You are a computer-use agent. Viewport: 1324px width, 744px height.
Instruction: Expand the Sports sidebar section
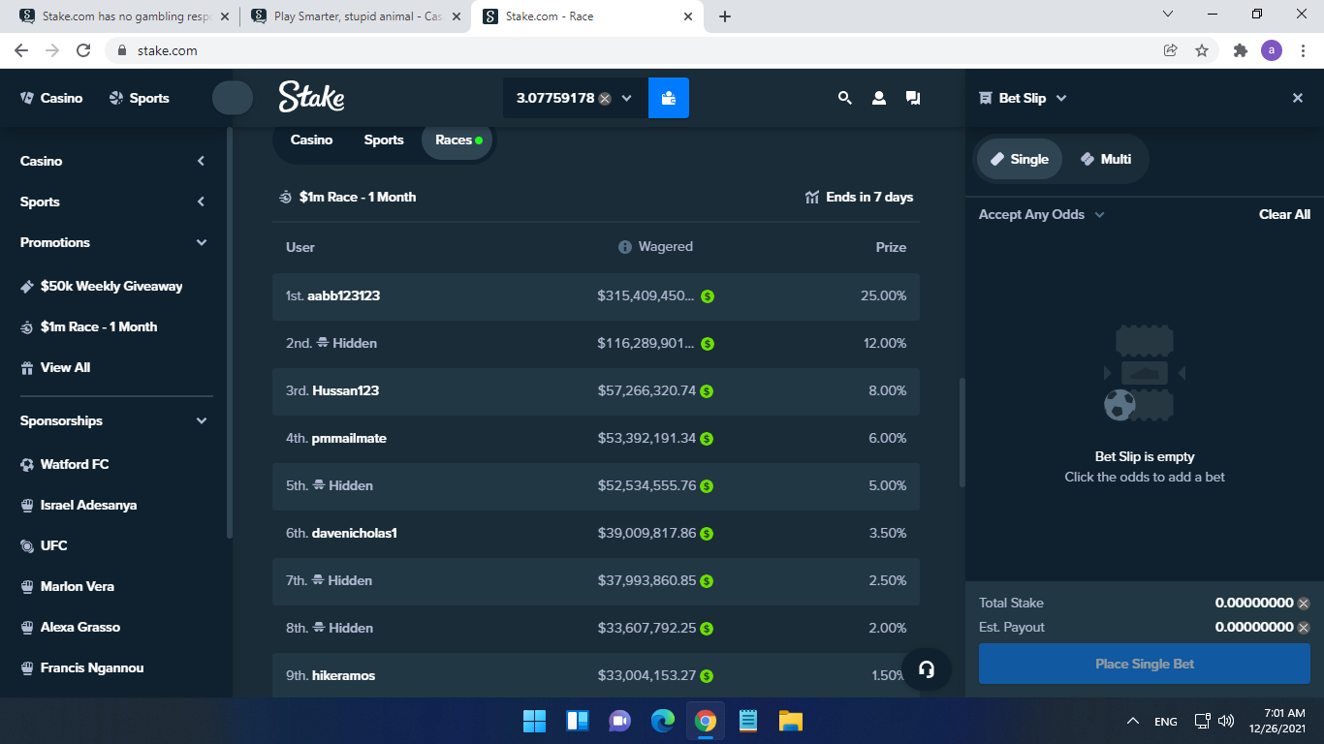[x=201, y=201]
